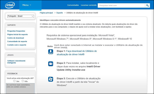Click the FEEDBACK section heading
The width and height of the screenshot is (154, 94).
[x=12, y=74]
